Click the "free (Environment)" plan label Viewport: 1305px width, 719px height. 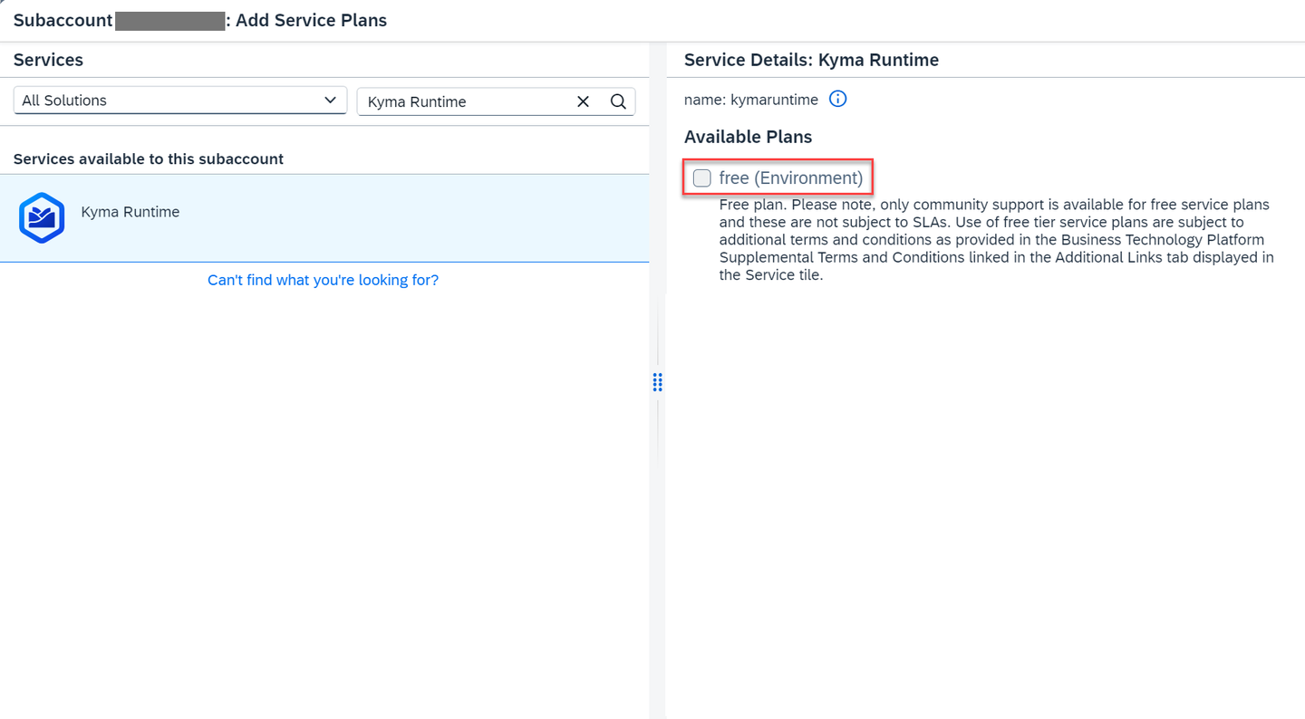(x=791, y=178)
